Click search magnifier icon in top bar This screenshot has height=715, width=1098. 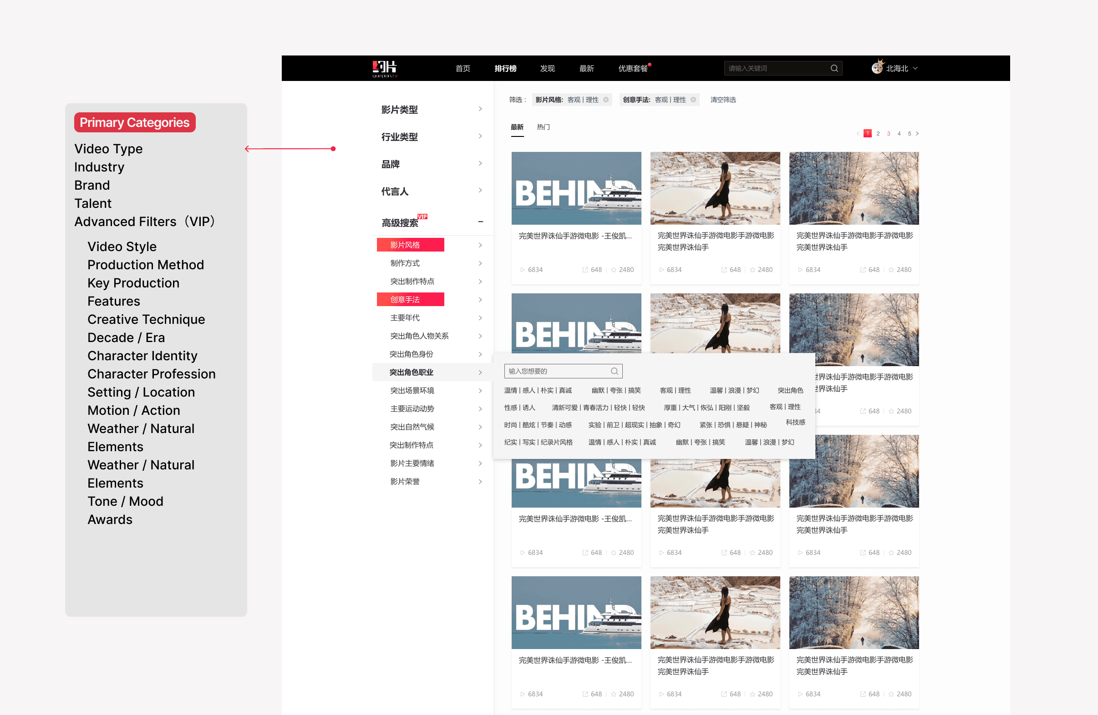[834, 68]
